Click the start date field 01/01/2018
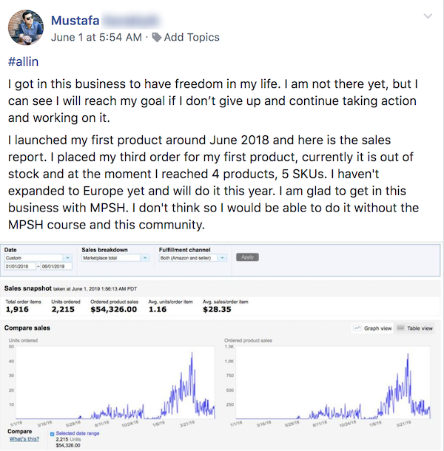The width and height of the screenshot is (444, 451). point(18,266)
